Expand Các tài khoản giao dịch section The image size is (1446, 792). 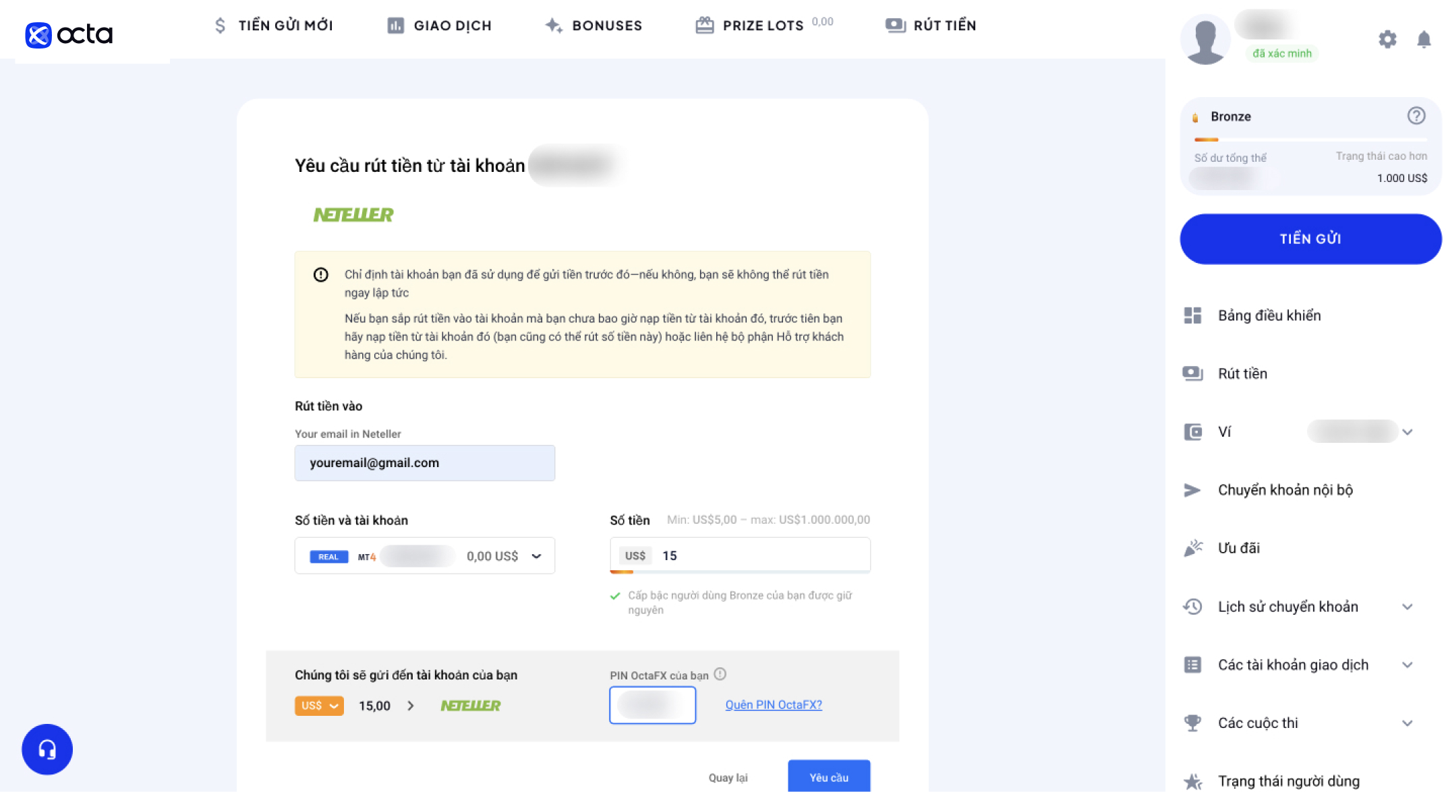coord(1408,665)
